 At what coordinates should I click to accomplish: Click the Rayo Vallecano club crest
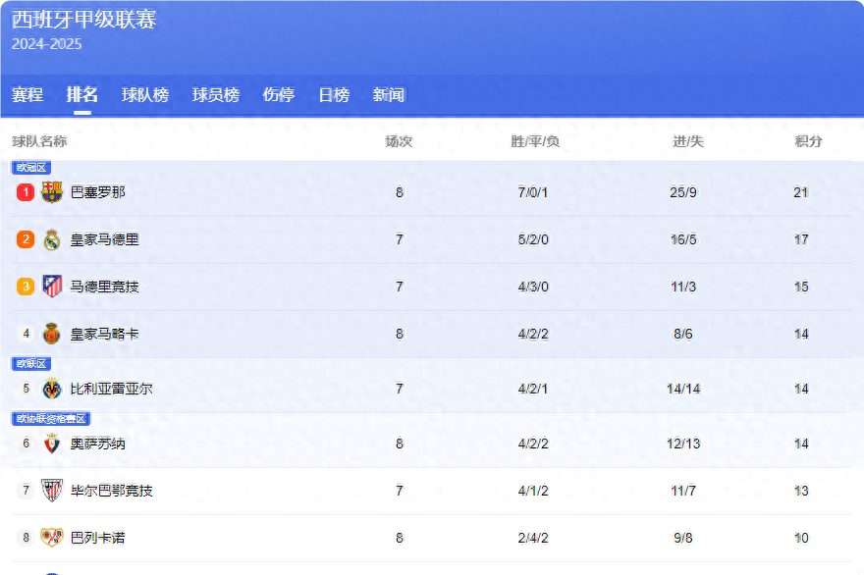(52, 538)
